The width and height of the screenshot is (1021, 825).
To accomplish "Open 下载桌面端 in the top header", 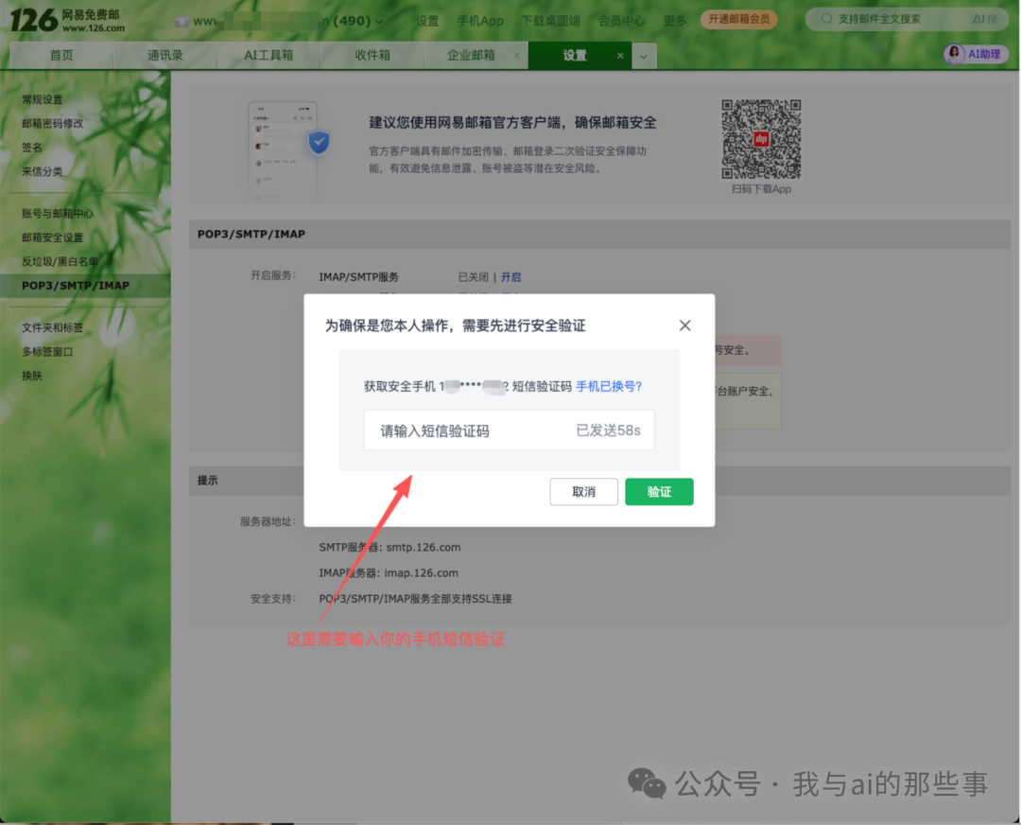I will [x=550, y=21].
